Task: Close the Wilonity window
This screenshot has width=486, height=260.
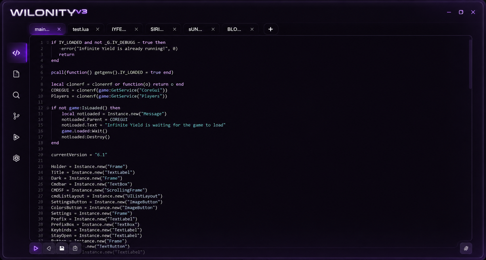Action: 473,12
